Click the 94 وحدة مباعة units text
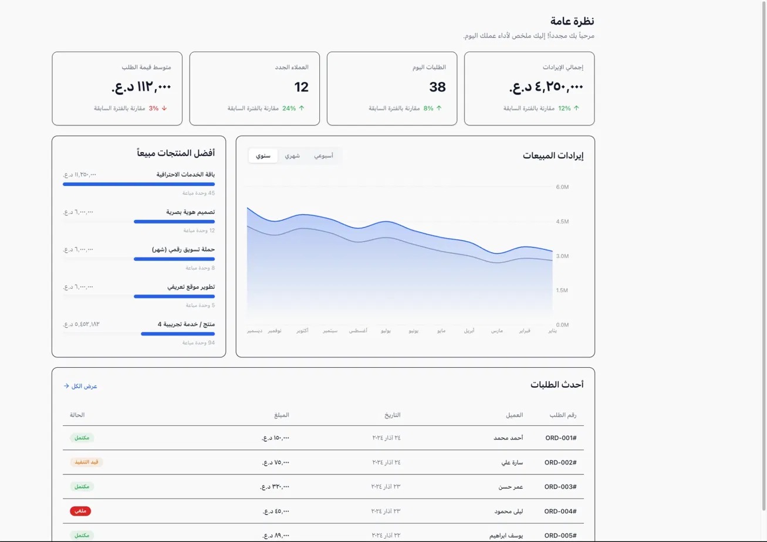 click(198, 343)
